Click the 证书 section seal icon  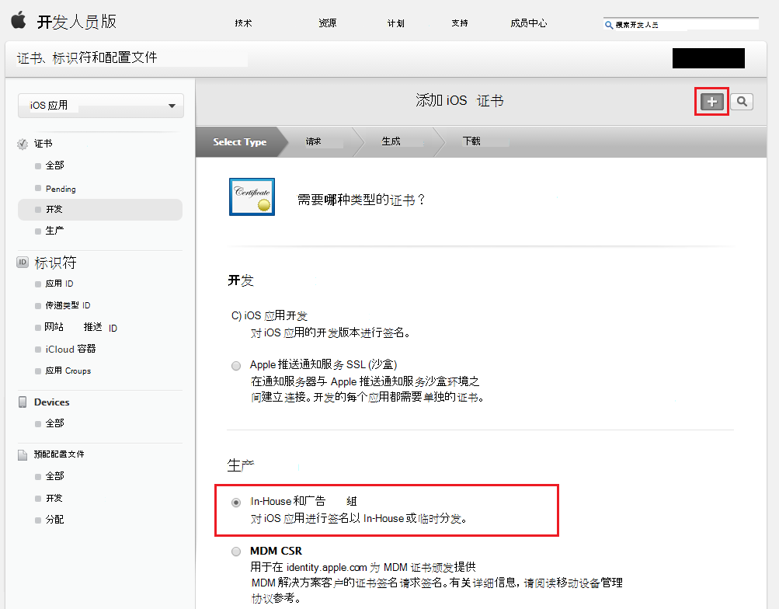click(23, 144)
